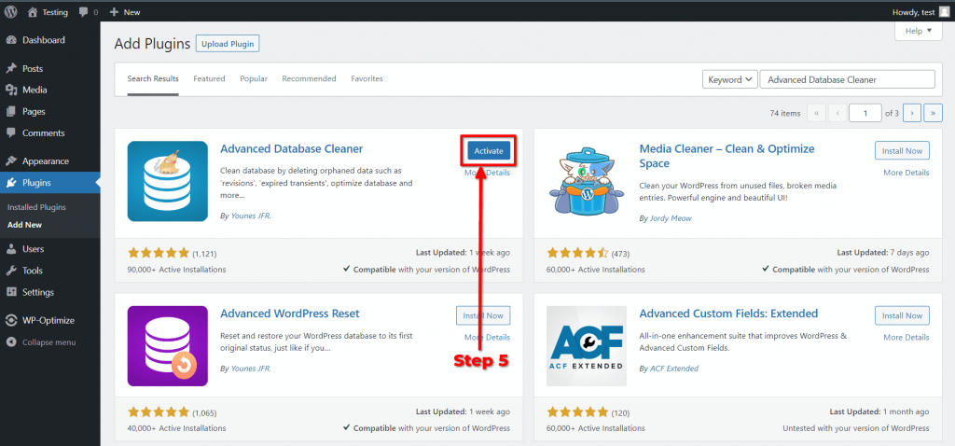Switch to the Recommended tab
The height and width of the screenshot is (446, 955).
point(309,79)
